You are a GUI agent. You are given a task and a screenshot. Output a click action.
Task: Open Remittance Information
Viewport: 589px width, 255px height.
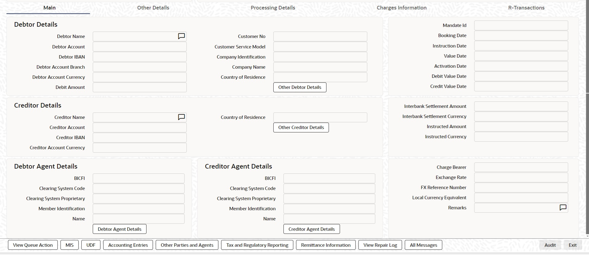326,245
